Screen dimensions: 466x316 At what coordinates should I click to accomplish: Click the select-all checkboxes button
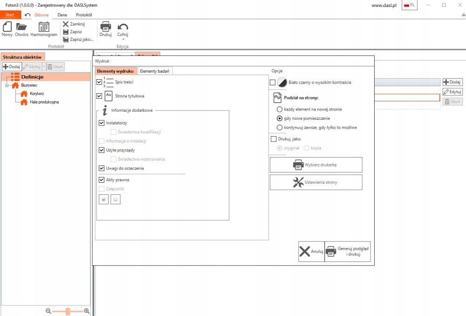104,199
